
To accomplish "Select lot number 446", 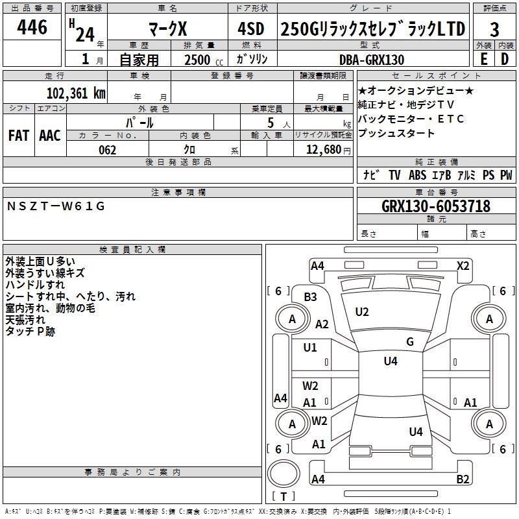I will point(32,27).
